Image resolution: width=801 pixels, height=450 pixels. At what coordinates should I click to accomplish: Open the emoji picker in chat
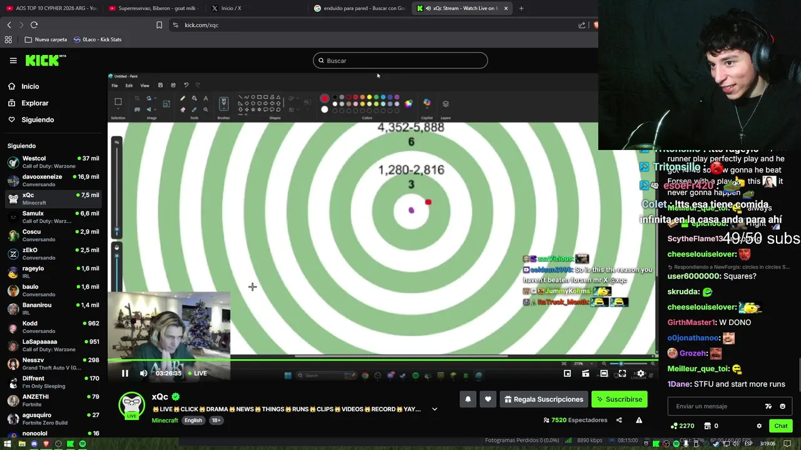pyautogui.click(x=782, y=406)
